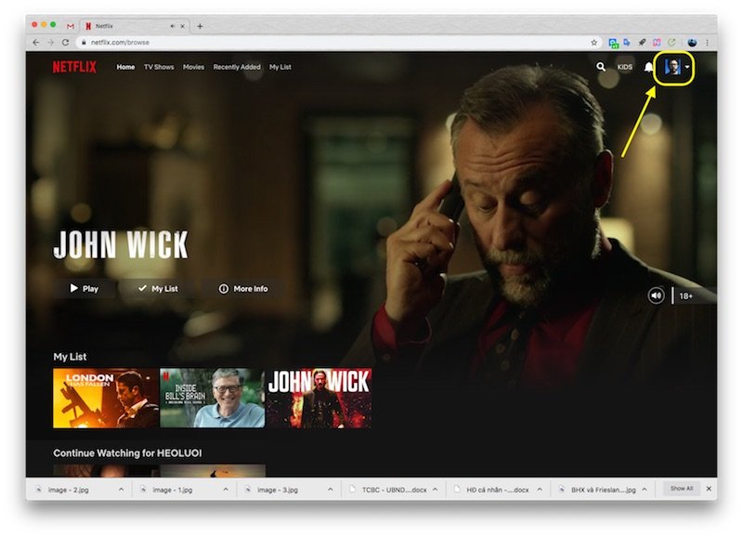Expand the profile menu caret arrow

click(687, 67)
